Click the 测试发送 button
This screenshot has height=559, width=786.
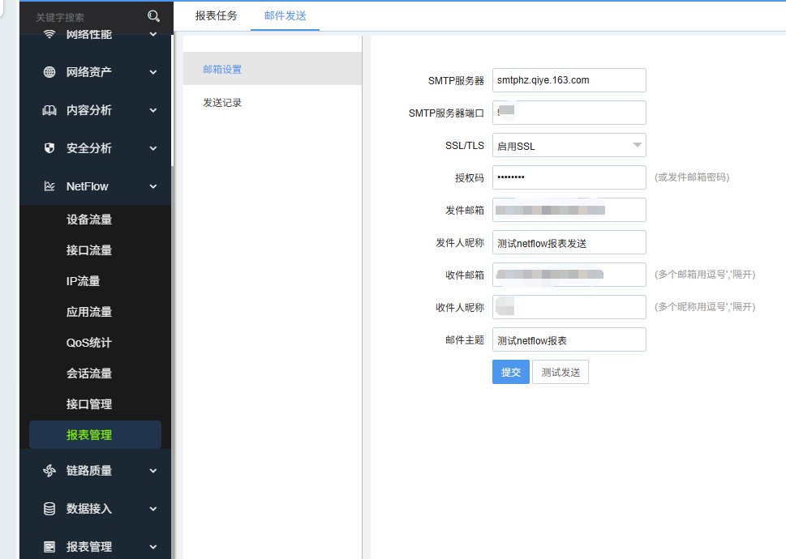click(560, 372)
